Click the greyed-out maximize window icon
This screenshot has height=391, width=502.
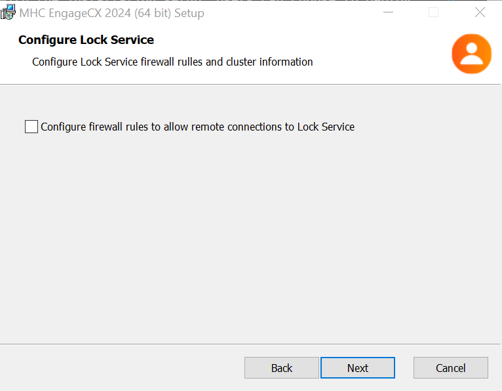[x=433, y=12]
